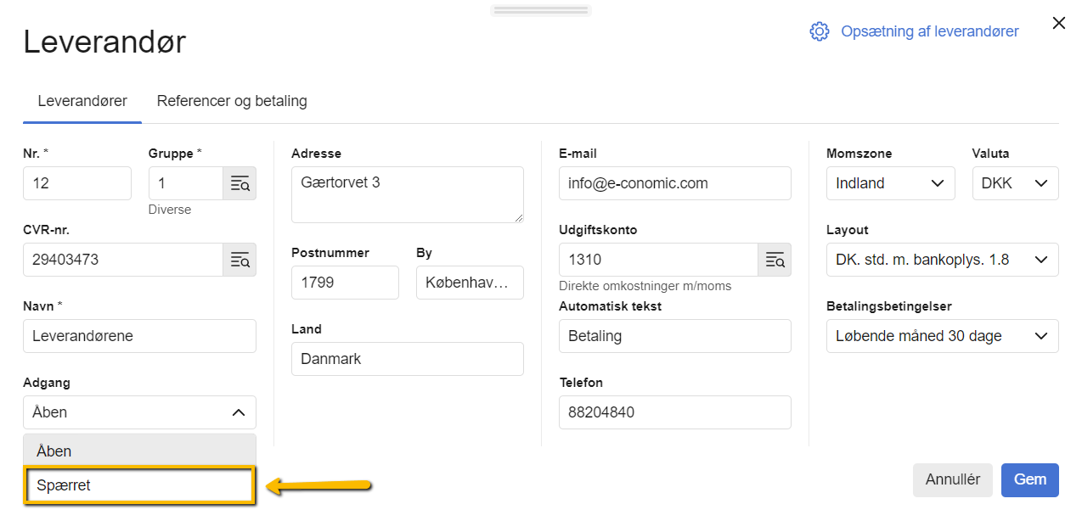Click the Adresse text area
1082x521 pixels.
click(407, 194)
